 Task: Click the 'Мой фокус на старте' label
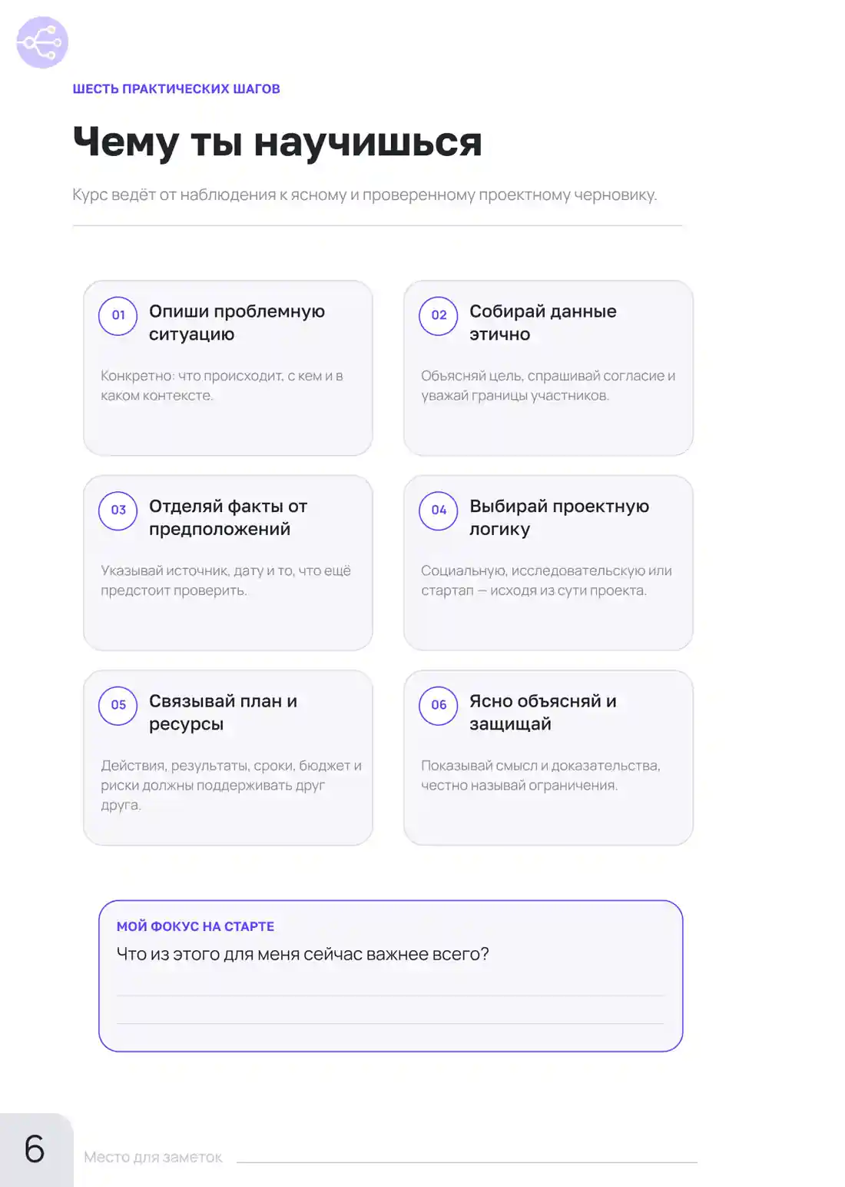[x=195, y=926]
